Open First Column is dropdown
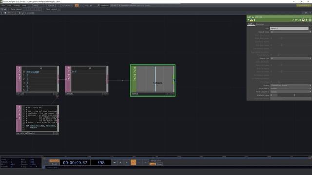This screenshot has width=312, height=175. (x=291, y=92)
